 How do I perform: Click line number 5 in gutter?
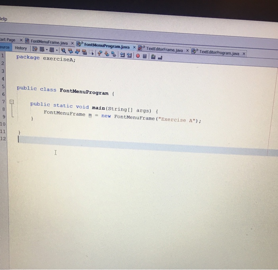[3, 86]
